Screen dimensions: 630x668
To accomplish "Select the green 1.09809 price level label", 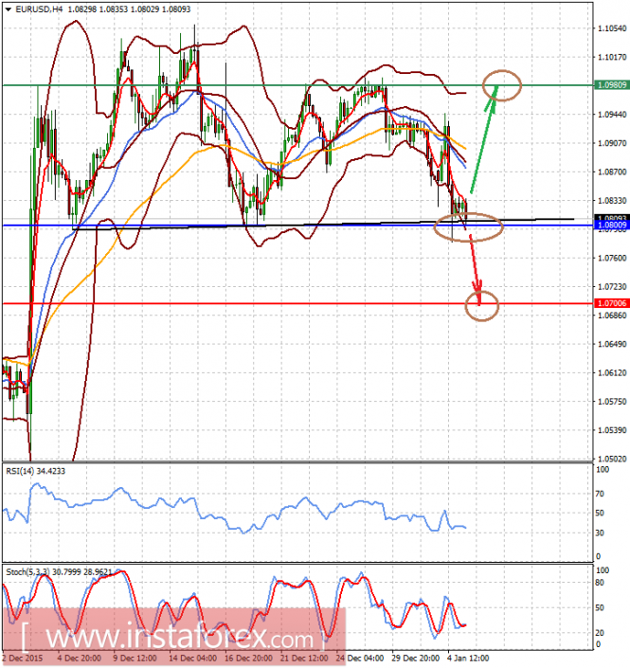I will 612,85.
